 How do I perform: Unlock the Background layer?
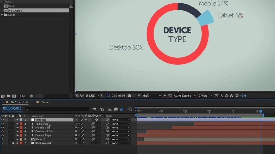pos(13,143)
